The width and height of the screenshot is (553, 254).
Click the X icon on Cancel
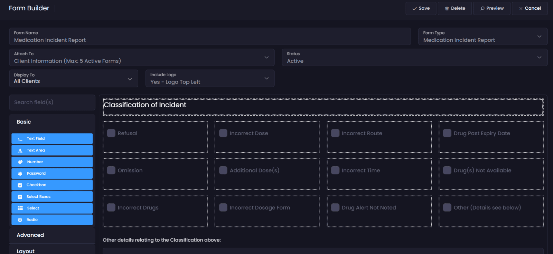point(521,9)
